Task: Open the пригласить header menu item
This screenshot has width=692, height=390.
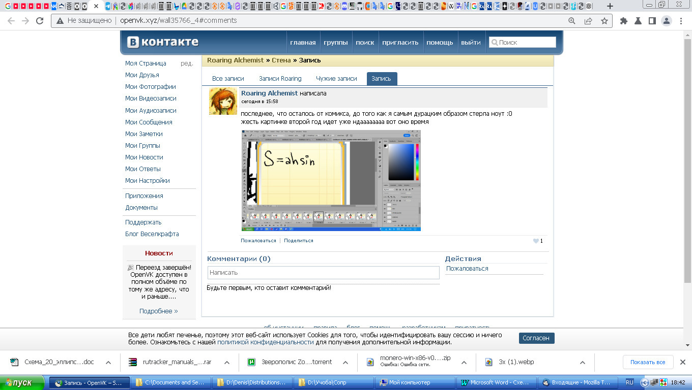Action: click(x=400, y=43)
